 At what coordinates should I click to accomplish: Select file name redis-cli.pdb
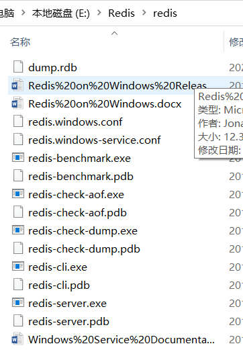59,285
